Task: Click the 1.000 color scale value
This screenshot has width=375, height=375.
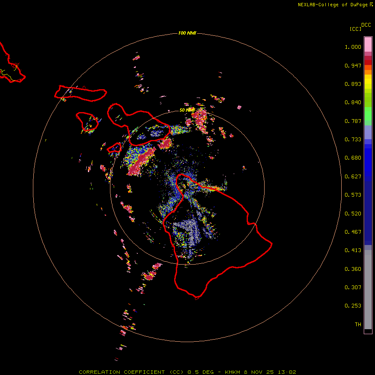Action: [353, 47]
